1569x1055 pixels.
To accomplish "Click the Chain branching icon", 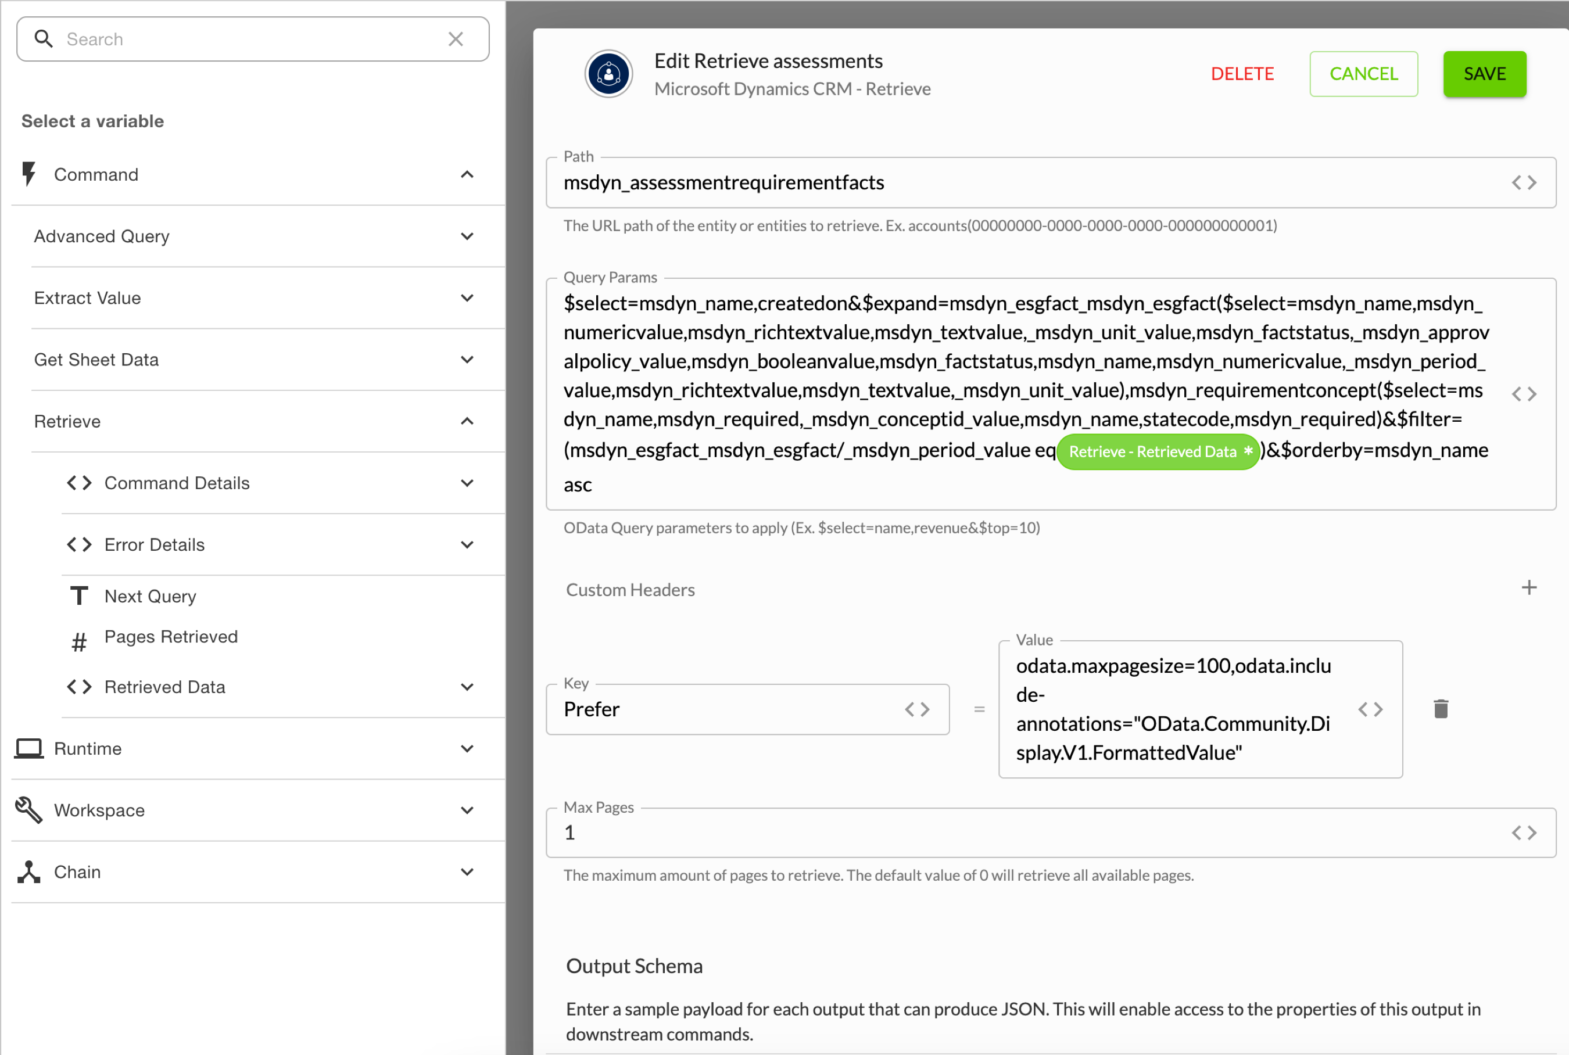I will point(29,872).
